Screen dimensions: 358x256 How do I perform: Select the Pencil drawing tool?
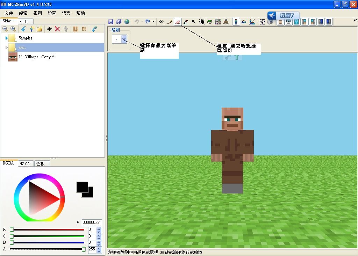170,22
